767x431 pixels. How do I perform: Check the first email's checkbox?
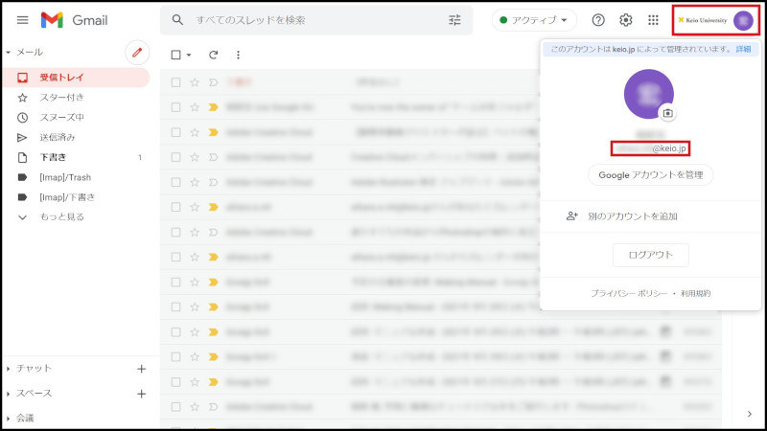tap(175, 82)
